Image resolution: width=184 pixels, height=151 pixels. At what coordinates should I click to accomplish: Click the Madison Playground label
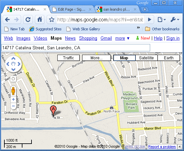click(x=129, y=96)
